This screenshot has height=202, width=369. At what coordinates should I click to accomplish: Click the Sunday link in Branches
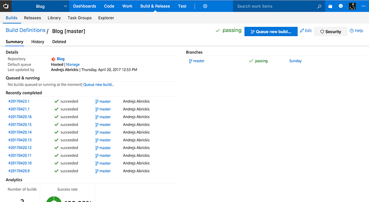[x=295, y=61]
